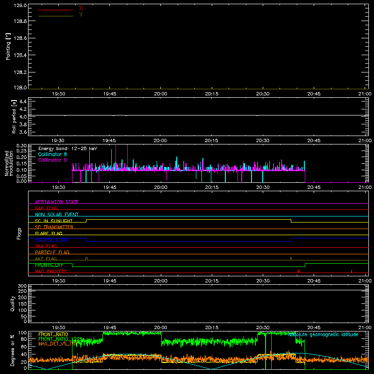Select the 'Quality' axis title
This screenshot has height=374, width=374.
[x=13, y=304]
